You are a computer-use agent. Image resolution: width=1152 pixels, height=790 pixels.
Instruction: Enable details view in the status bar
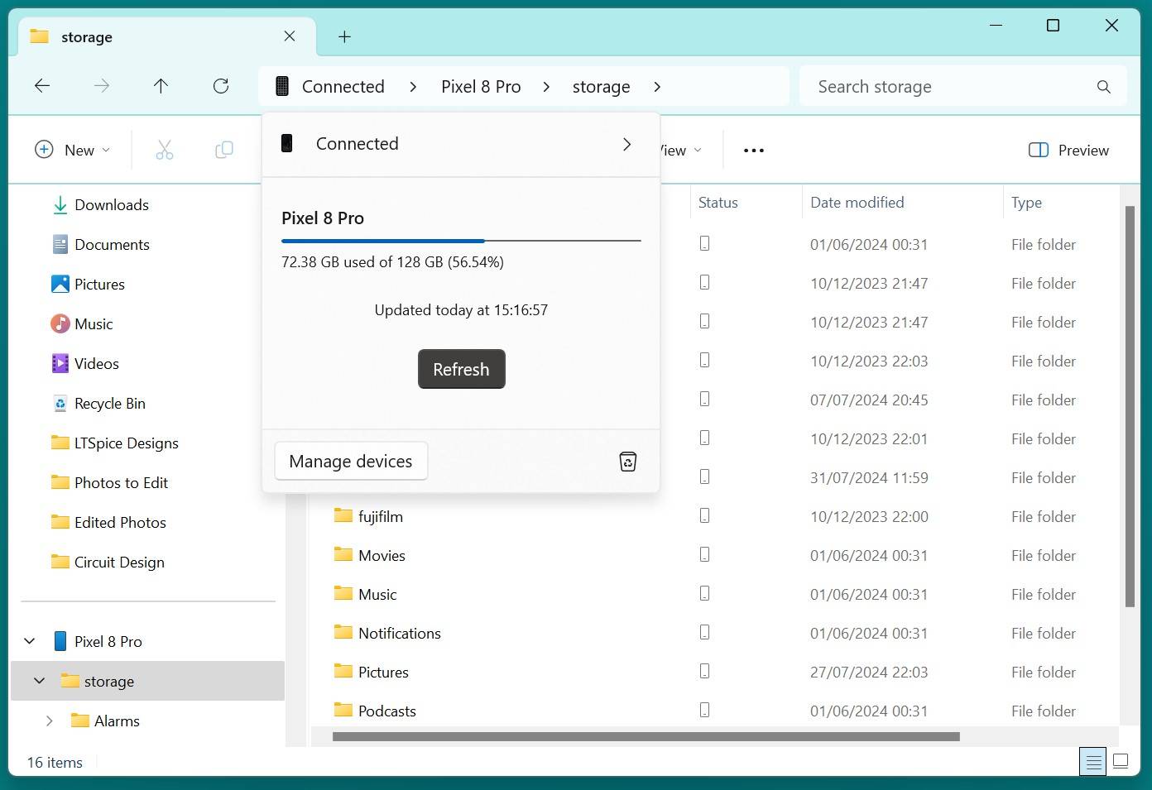(1092, 761)
